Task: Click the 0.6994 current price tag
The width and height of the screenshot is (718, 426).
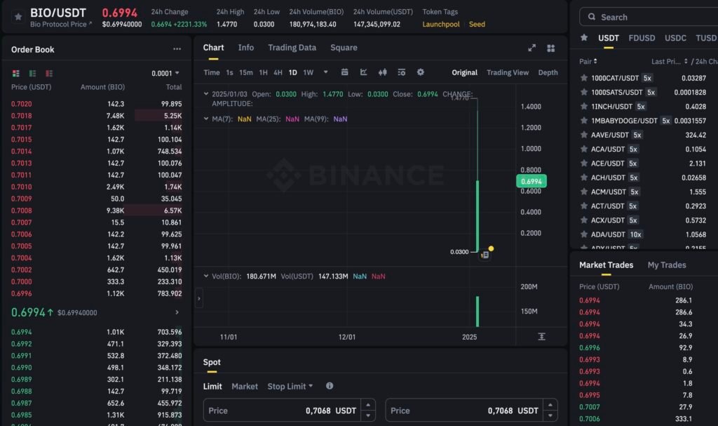Action: [x=531, y=181]
